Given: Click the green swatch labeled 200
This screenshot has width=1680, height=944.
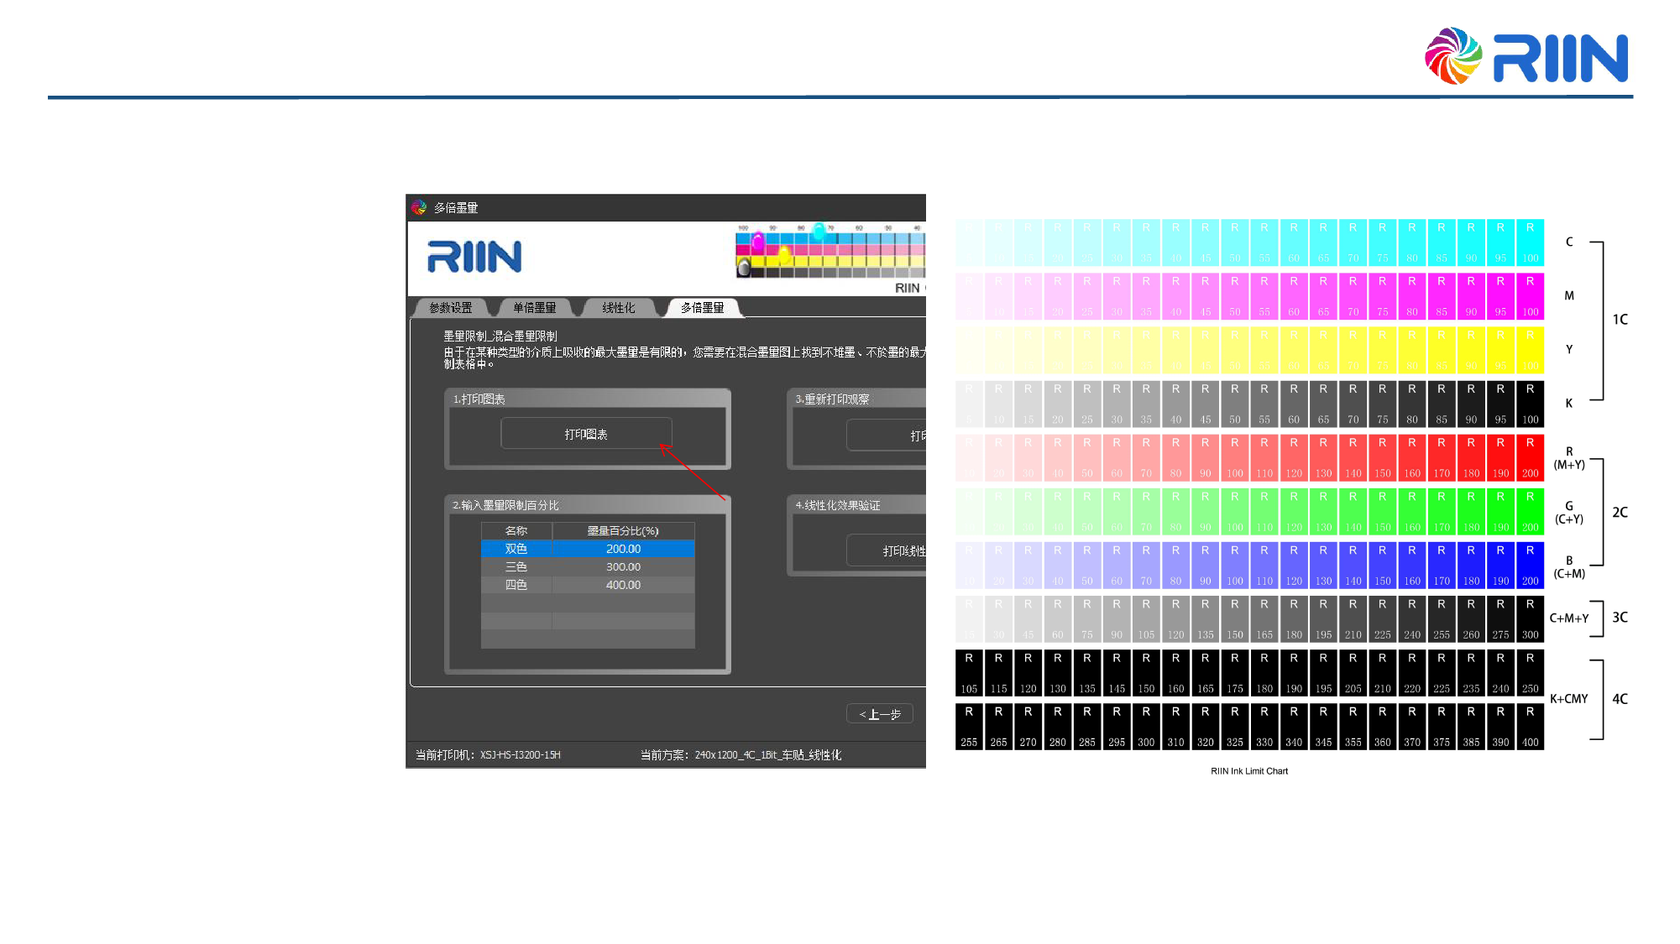Looking at the screenshot, I should click(x=1530, y=511).
